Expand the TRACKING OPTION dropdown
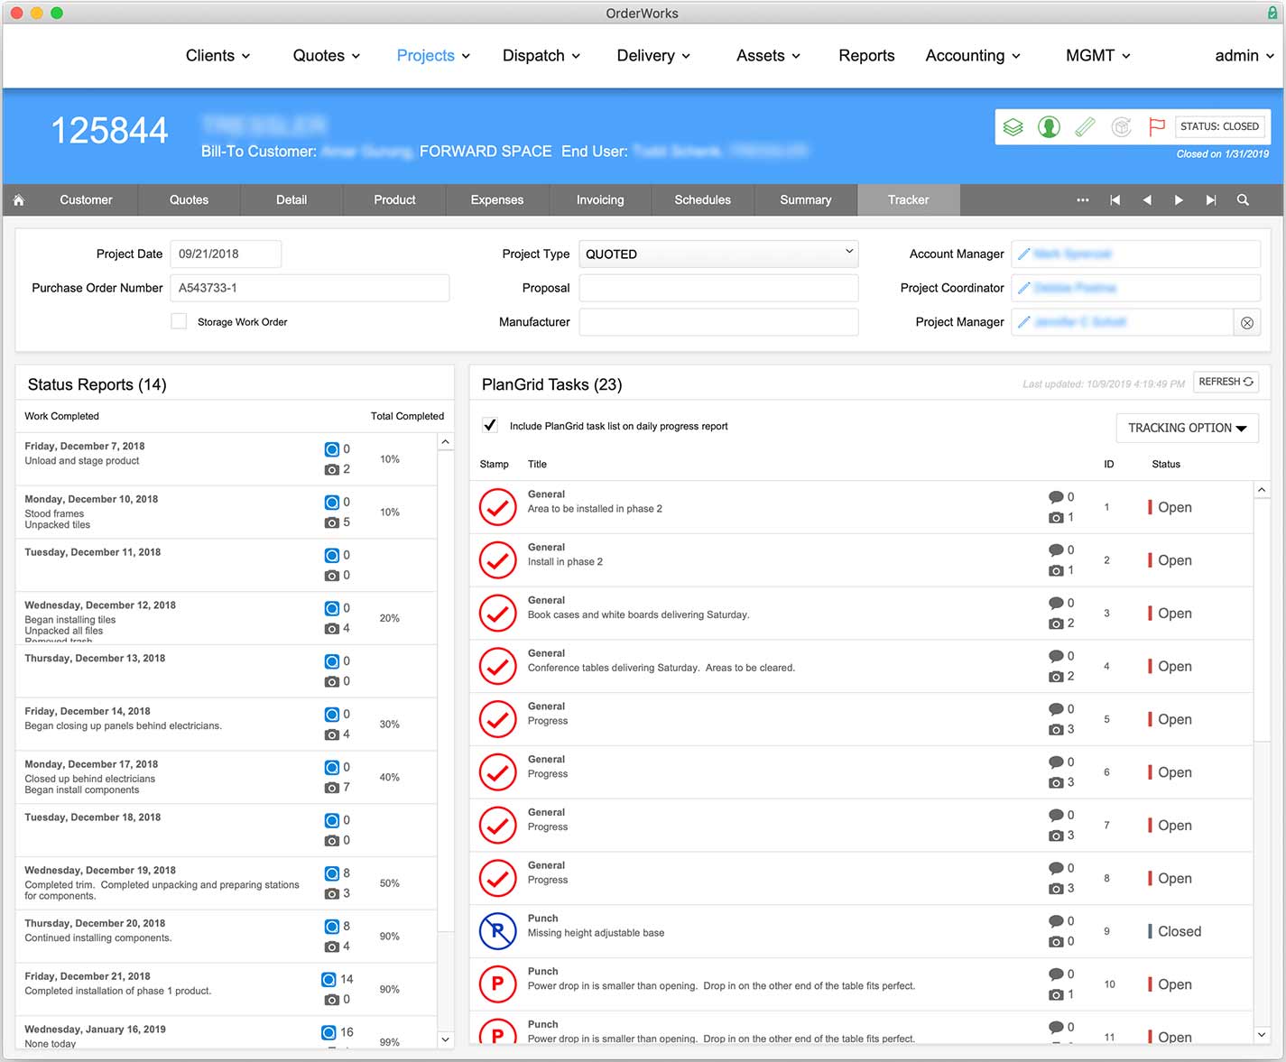The width and height of the screenshot is (1286, 1062). point(1187,428)
